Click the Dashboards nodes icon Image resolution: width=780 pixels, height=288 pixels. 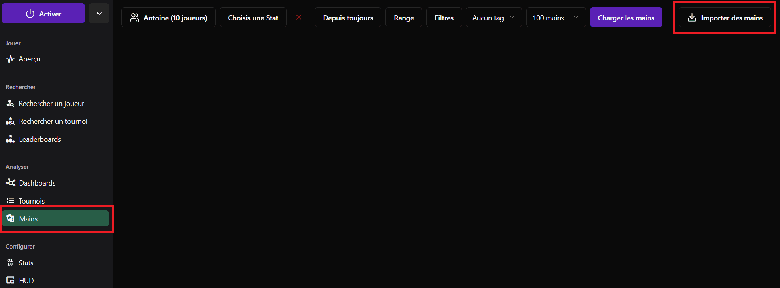click(10, 183)
